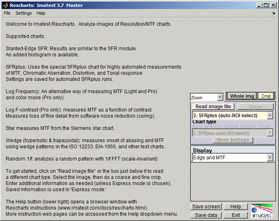Click the www.imatest.com/docs/rescharts.html text
The image size is (279, 221).
[x=103, y=208]
